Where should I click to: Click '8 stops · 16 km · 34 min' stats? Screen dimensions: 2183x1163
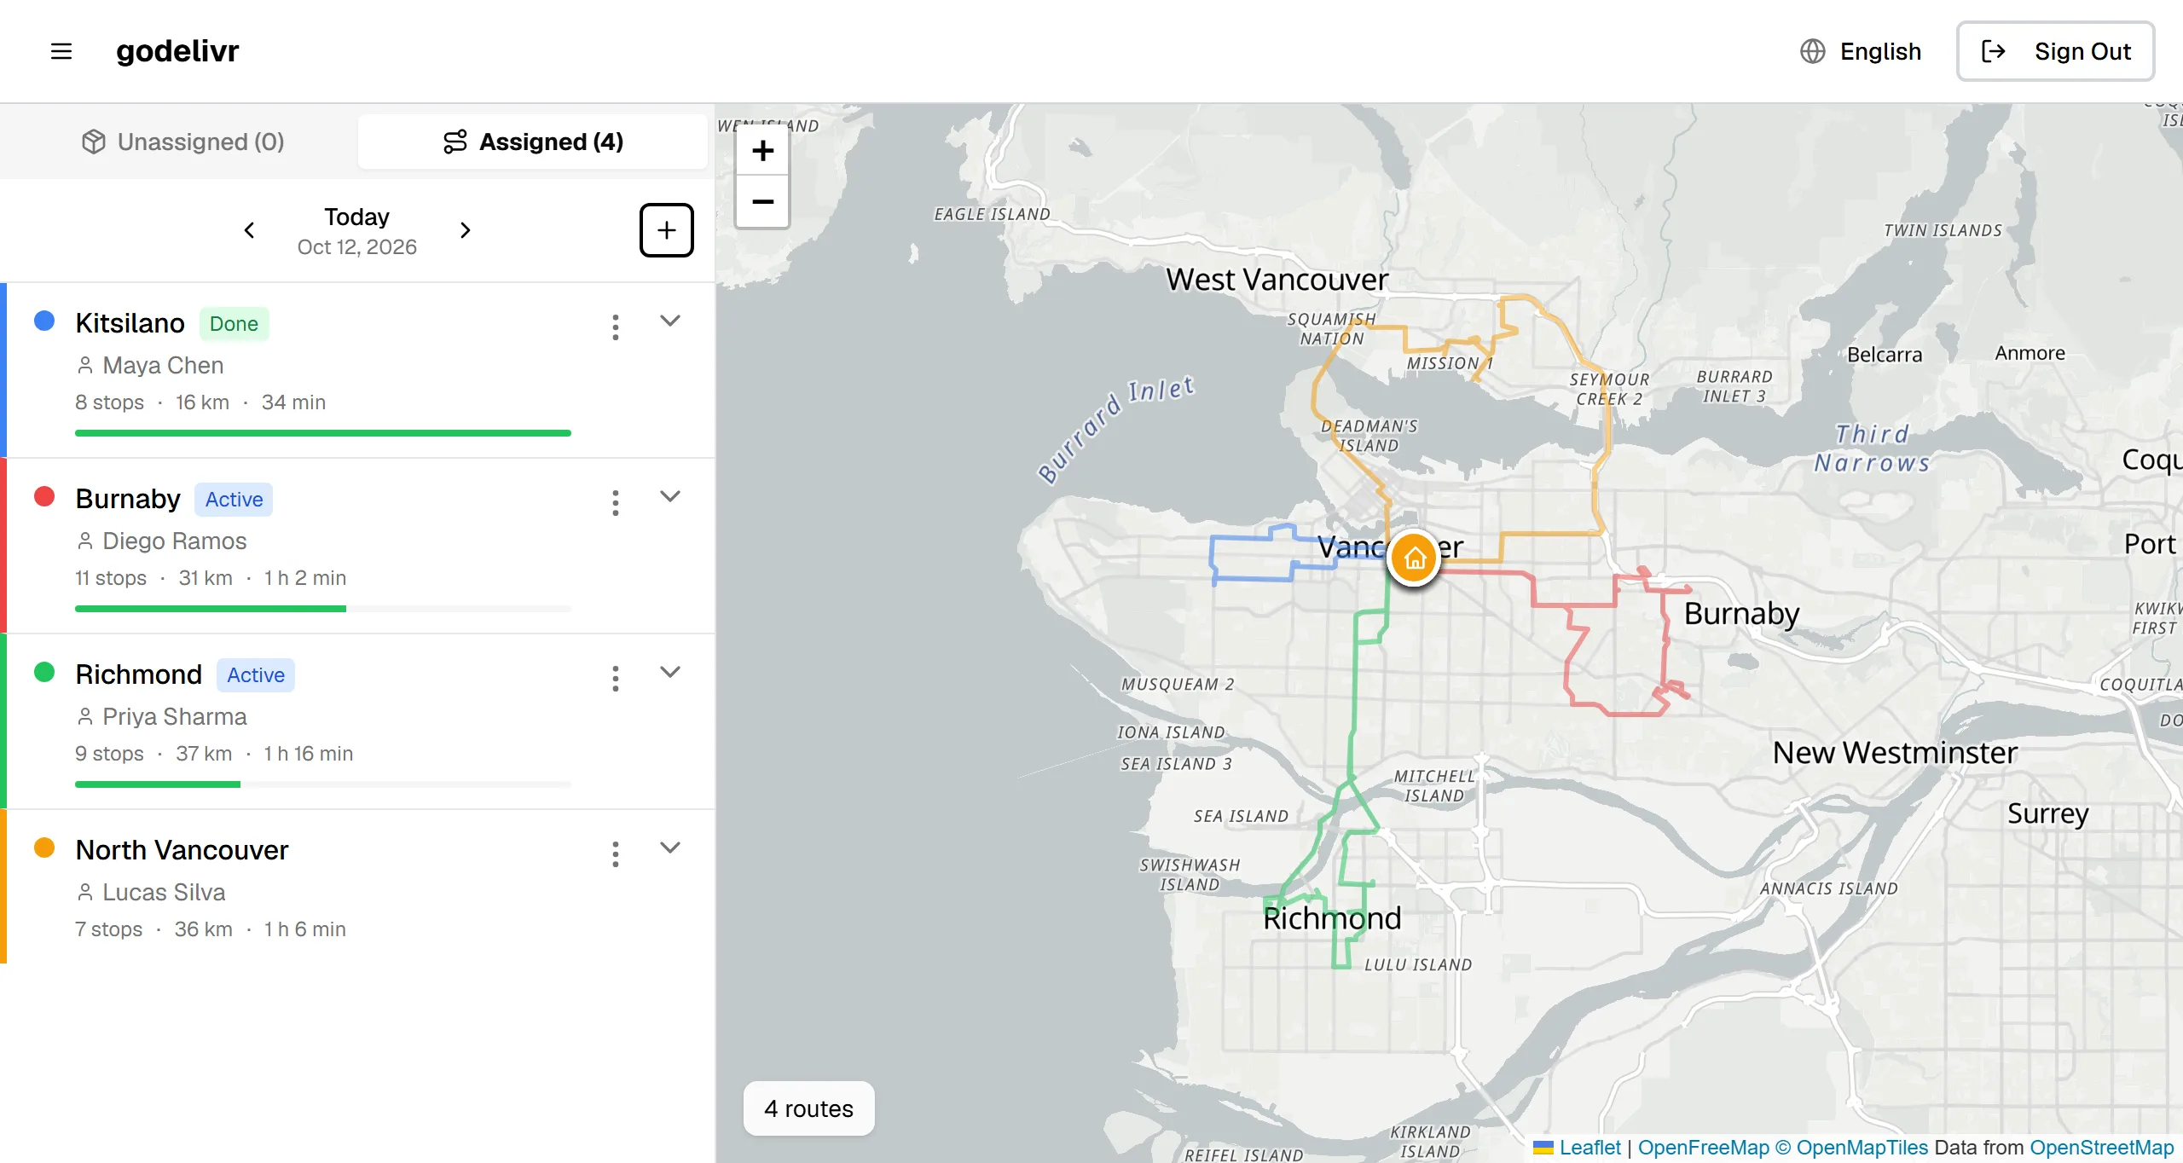pos(200,402)
